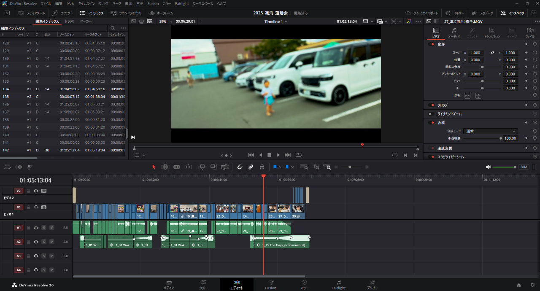This screenshot has height=291, width=540.
Task: Enable the ダイナミックズーム toggle
Action: 431,114
